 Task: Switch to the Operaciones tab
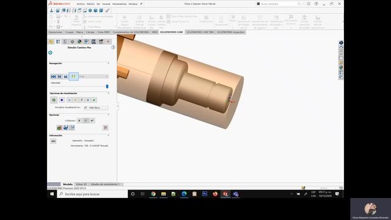pos(56,32)
